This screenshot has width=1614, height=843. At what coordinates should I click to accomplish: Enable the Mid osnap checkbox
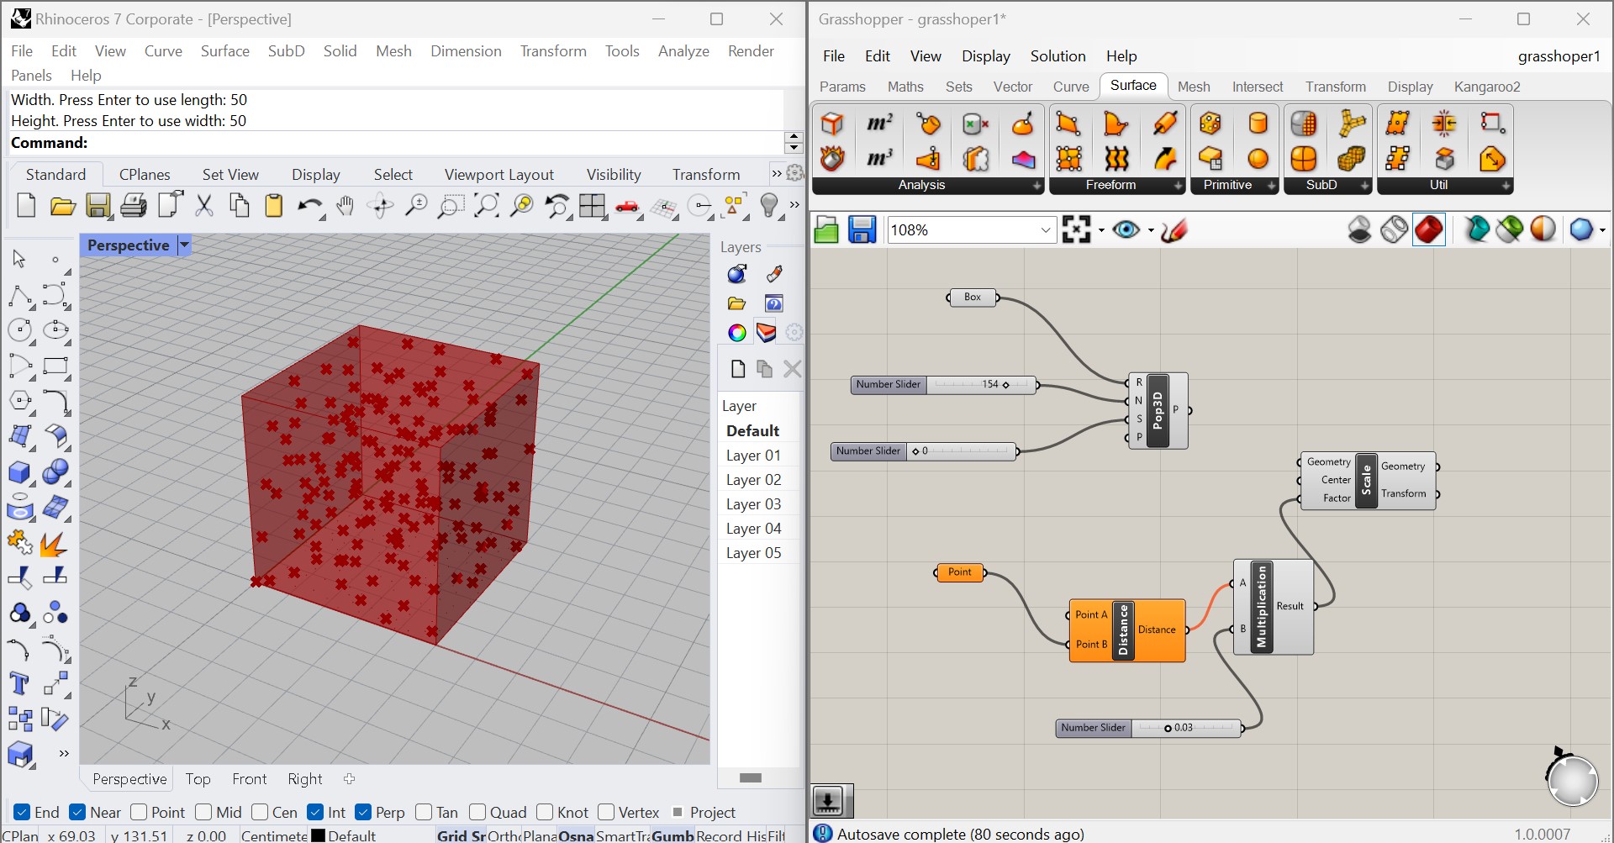point(203,812)
